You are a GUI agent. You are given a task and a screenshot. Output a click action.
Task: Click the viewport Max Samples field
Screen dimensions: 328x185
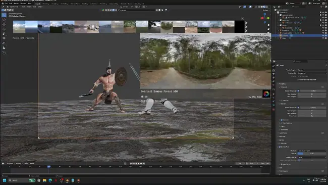click(312, 95)
